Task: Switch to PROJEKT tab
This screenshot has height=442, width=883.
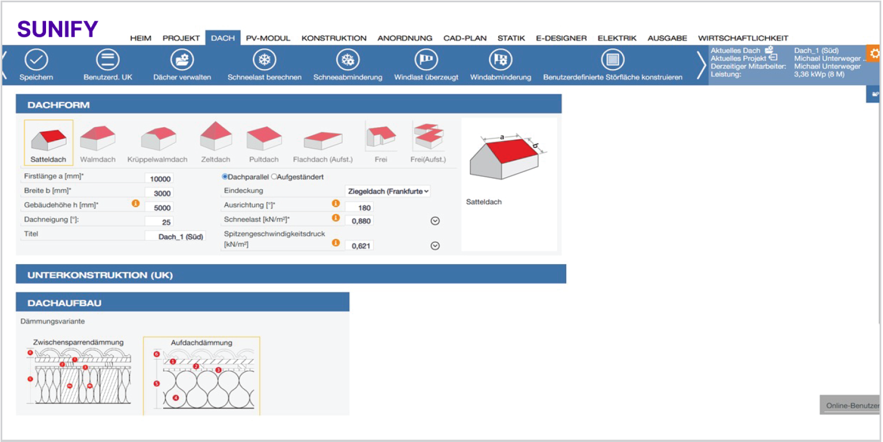Action: [181, 38]
